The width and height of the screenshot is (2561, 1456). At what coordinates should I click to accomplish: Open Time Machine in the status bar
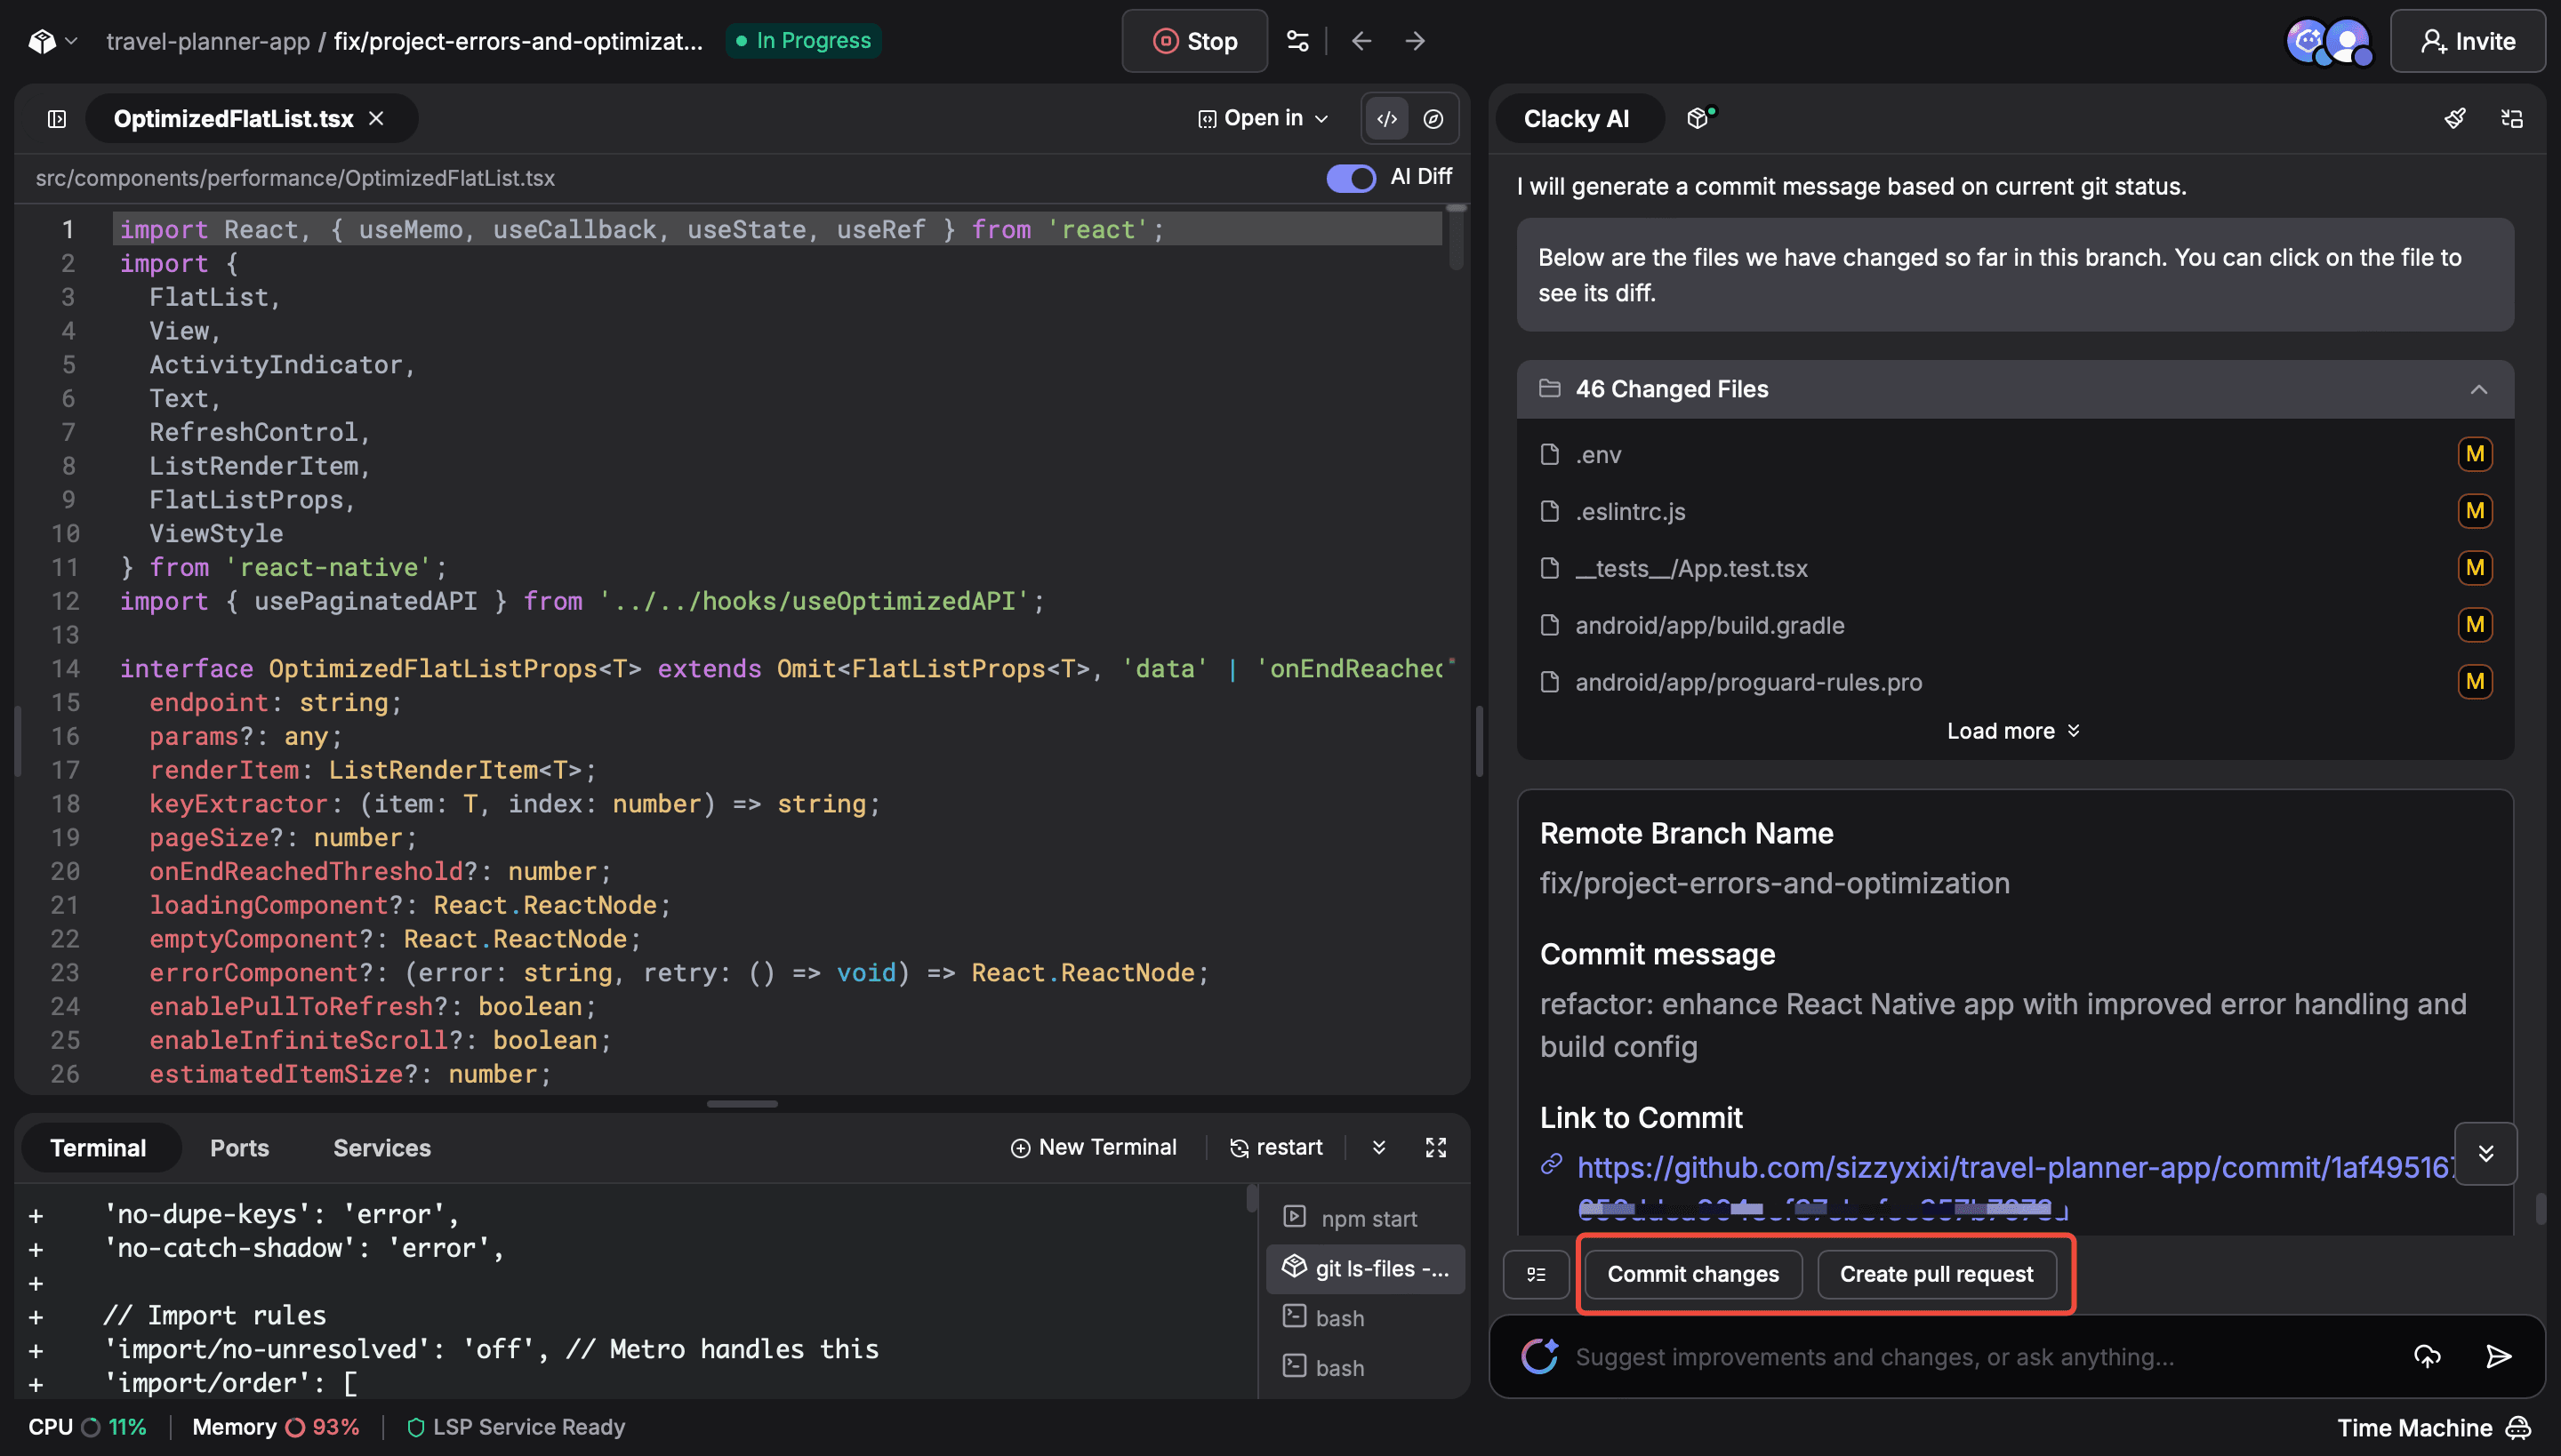click(2433, 1428)
